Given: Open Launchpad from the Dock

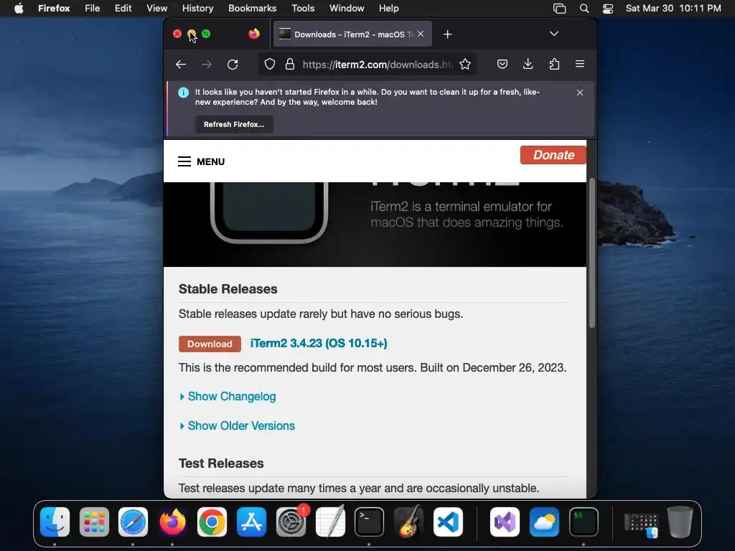Looking at the screenshot, I should pos(94,522).
